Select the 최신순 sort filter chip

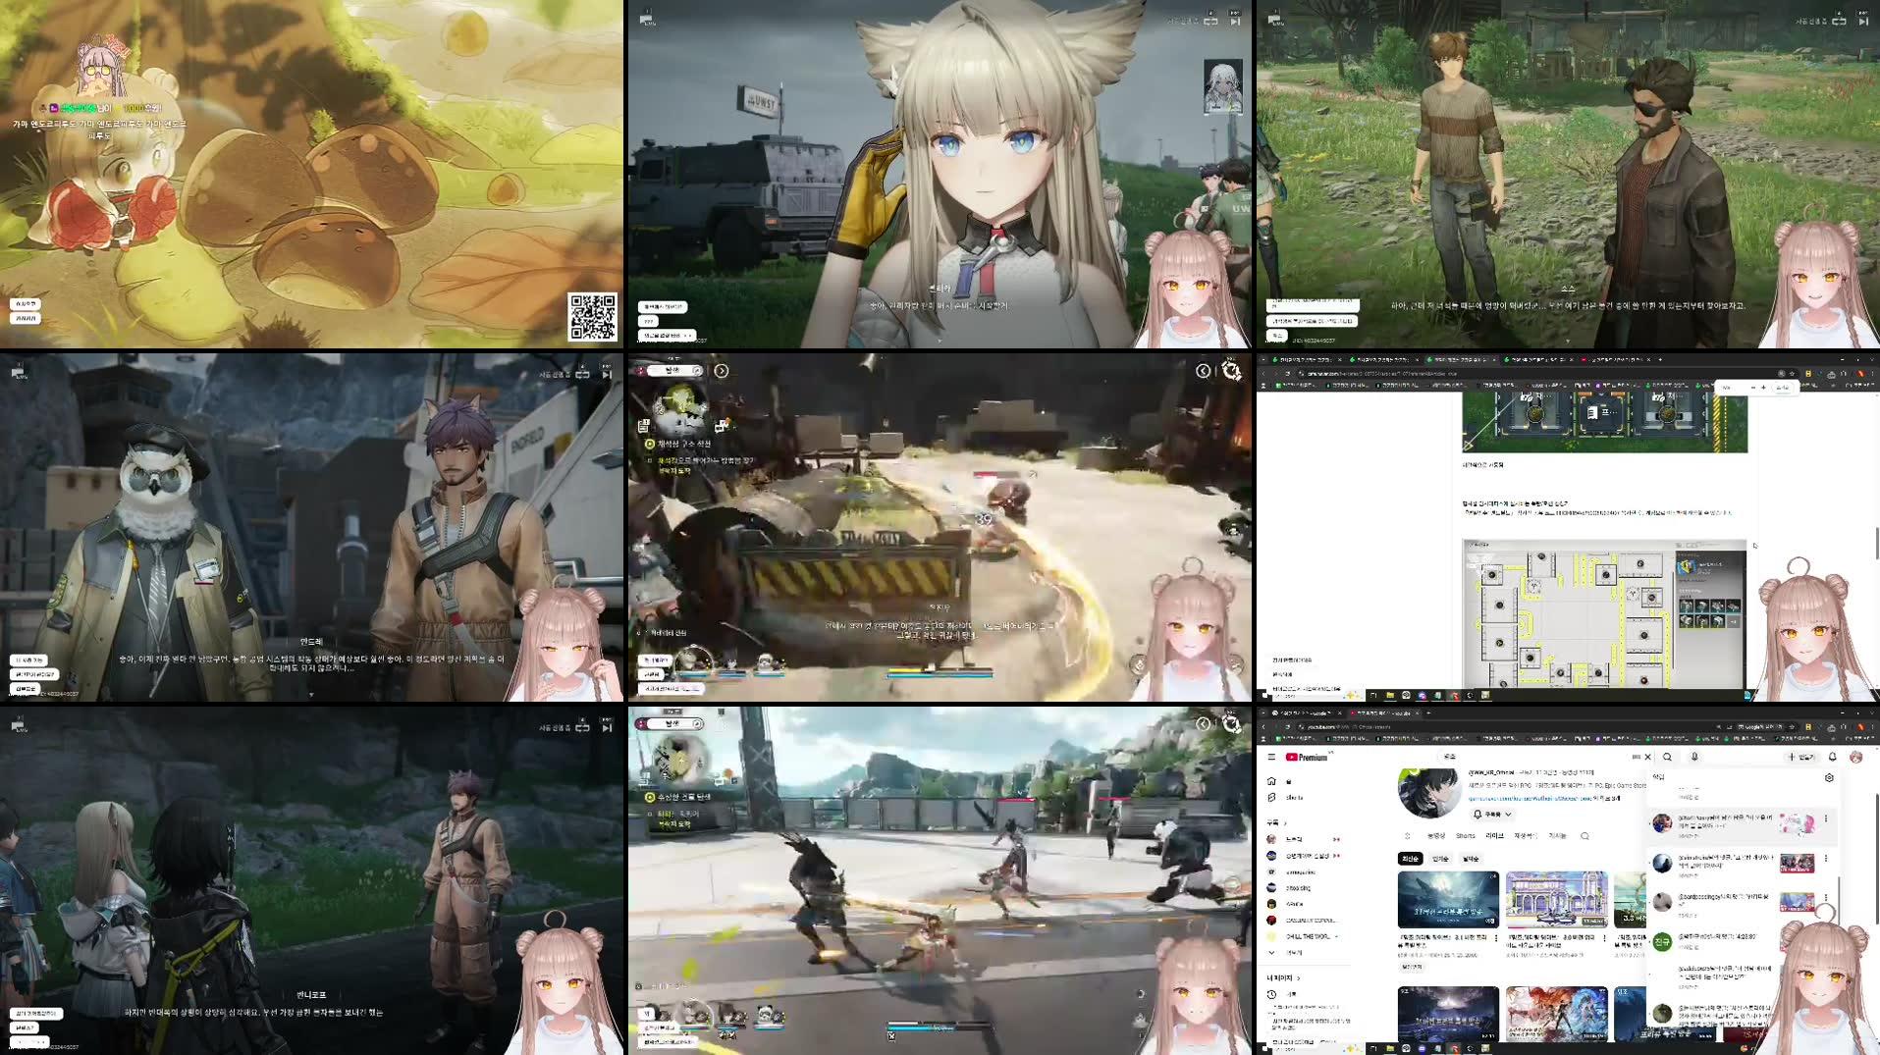[x=1412, y=859]
